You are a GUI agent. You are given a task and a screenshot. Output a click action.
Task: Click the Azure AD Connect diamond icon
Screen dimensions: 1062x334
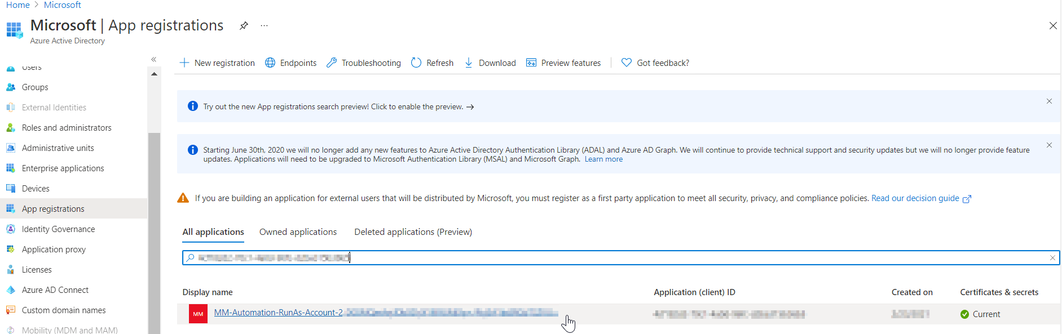(11, 290)
